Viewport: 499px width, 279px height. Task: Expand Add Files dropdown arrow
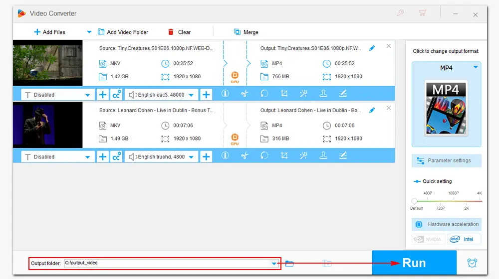click(89, 32)
